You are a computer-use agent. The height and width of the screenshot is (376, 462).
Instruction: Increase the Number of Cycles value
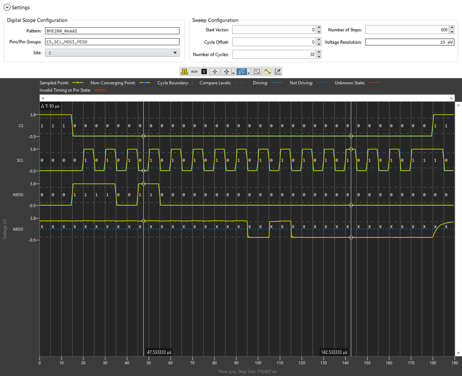(x=319, y=52)
